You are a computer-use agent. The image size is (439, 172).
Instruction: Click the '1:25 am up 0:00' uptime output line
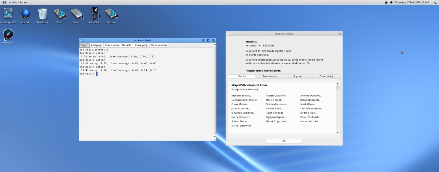(x=118, y=57)
